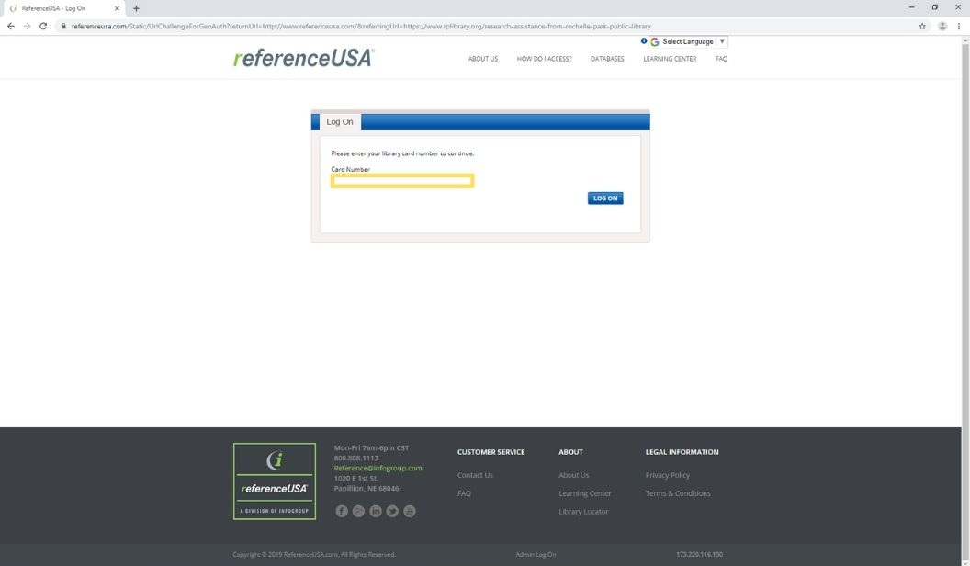Open Contact Us footer link

pyautogui.click(x=475, y=475)
